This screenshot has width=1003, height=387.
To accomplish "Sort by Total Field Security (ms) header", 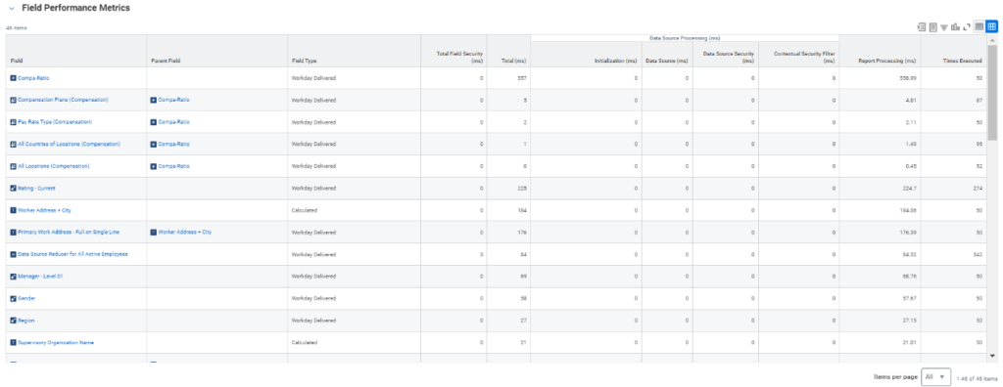I will pyautogui.click(x=459, y=58).
